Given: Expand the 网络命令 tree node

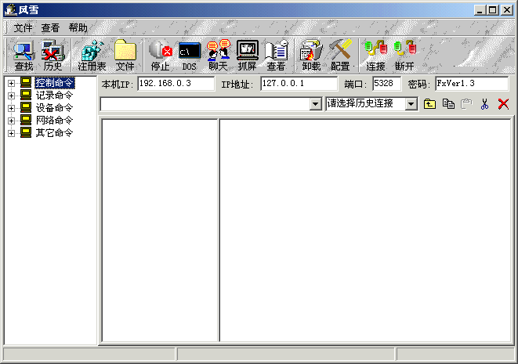Looking at the screenshot, I should (12, 121).
